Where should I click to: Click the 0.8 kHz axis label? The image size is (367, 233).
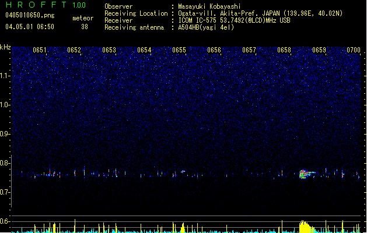pyautogui.click(x=5, y=163)
